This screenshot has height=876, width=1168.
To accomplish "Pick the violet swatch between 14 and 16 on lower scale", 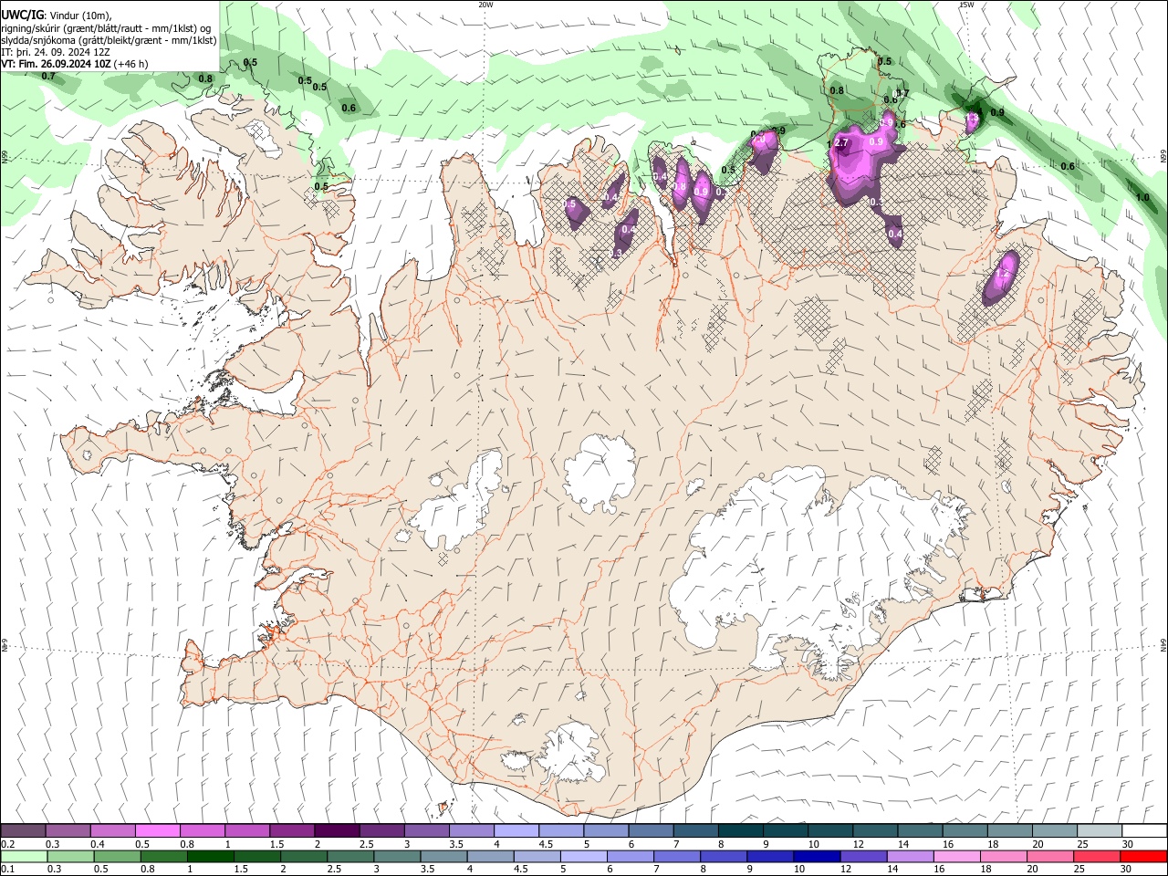I will 910,857.
